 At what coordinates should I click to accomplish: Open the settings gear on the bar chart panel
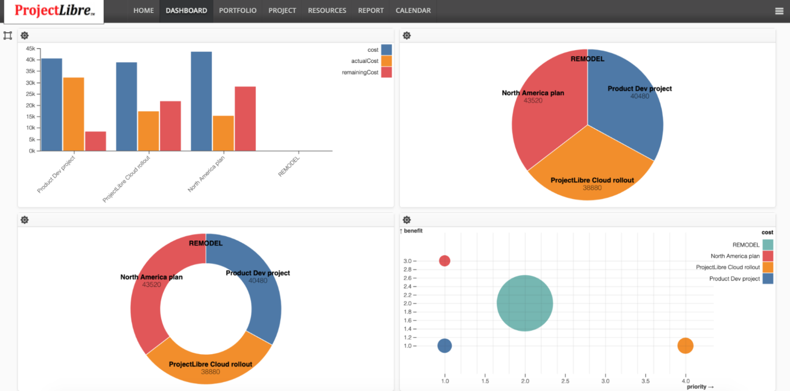24,35
